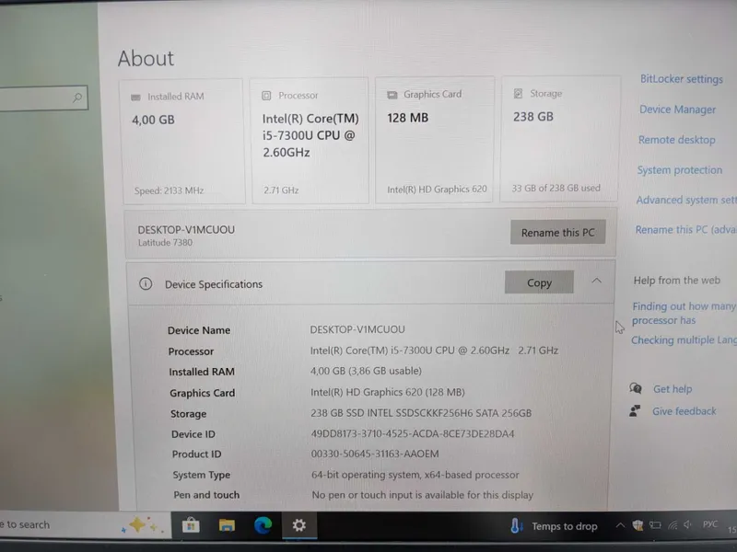Open Rename this PC (advanced) link
Image resolution: width=737 pixels, height=552 pixels.
(x=685, y=230)
